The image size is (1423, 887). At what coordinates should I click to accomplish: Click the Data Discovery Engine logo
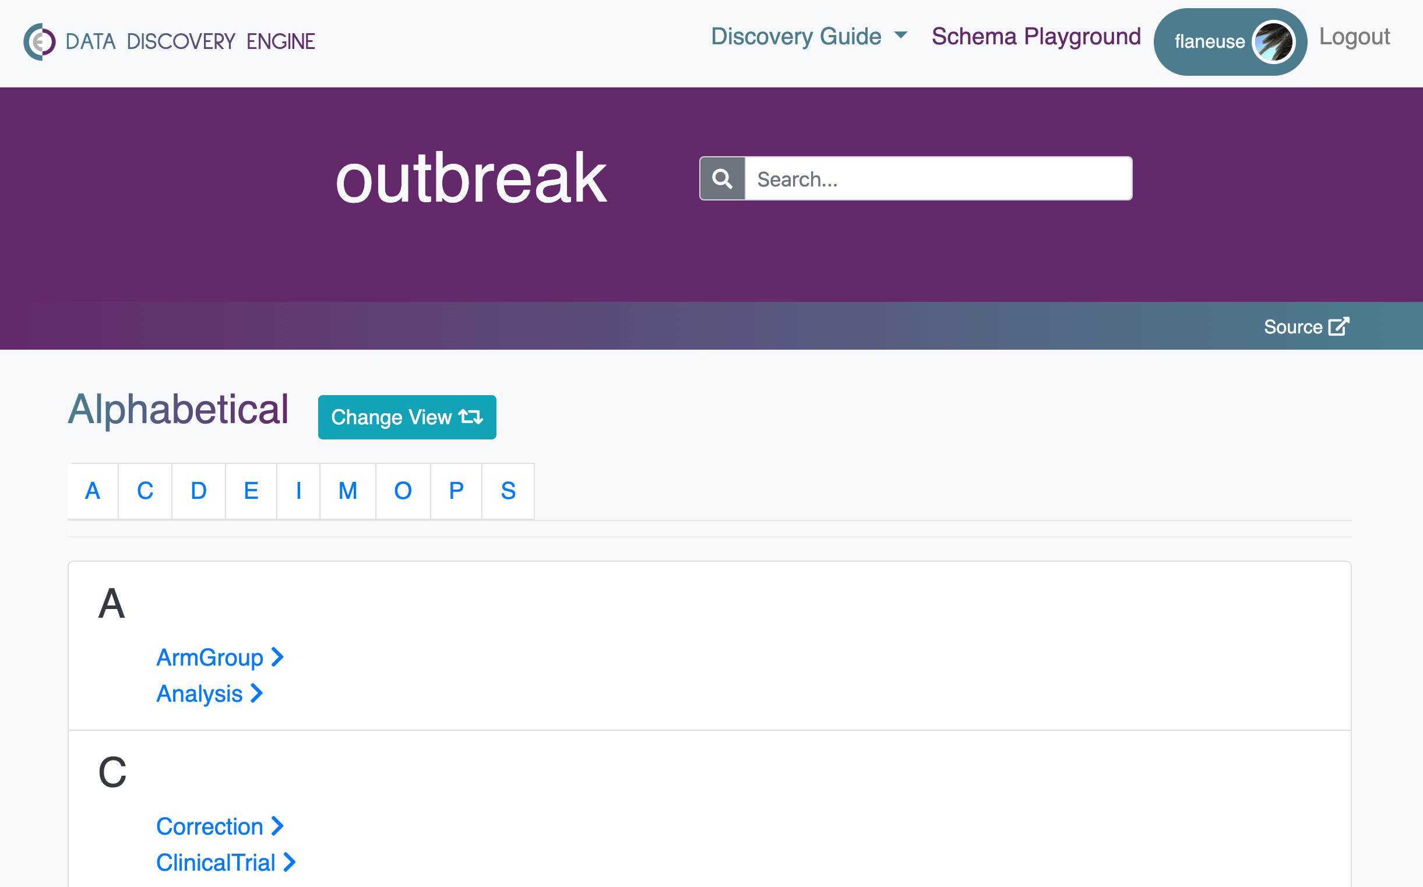pyautogui.click(x=38, y=41)
